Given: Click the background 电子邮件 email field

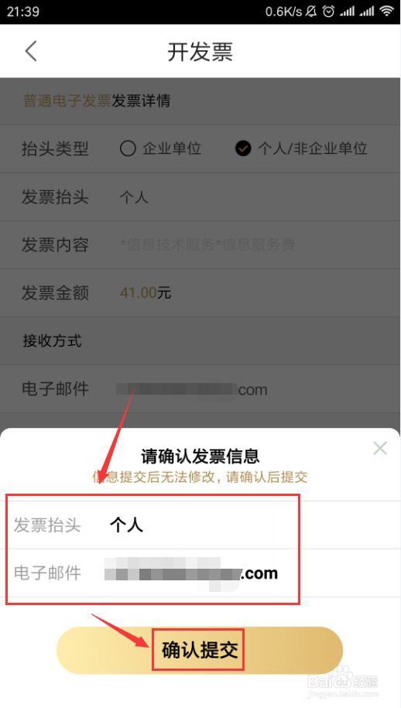Looking at the screenshot, I should click(200, 388).
